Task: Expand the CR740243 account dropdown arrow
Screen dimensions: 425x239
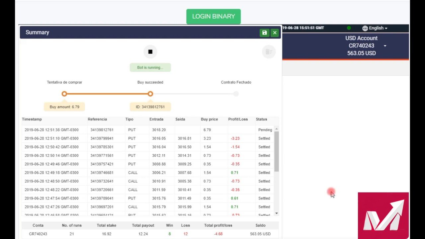Action: (385, 46)
